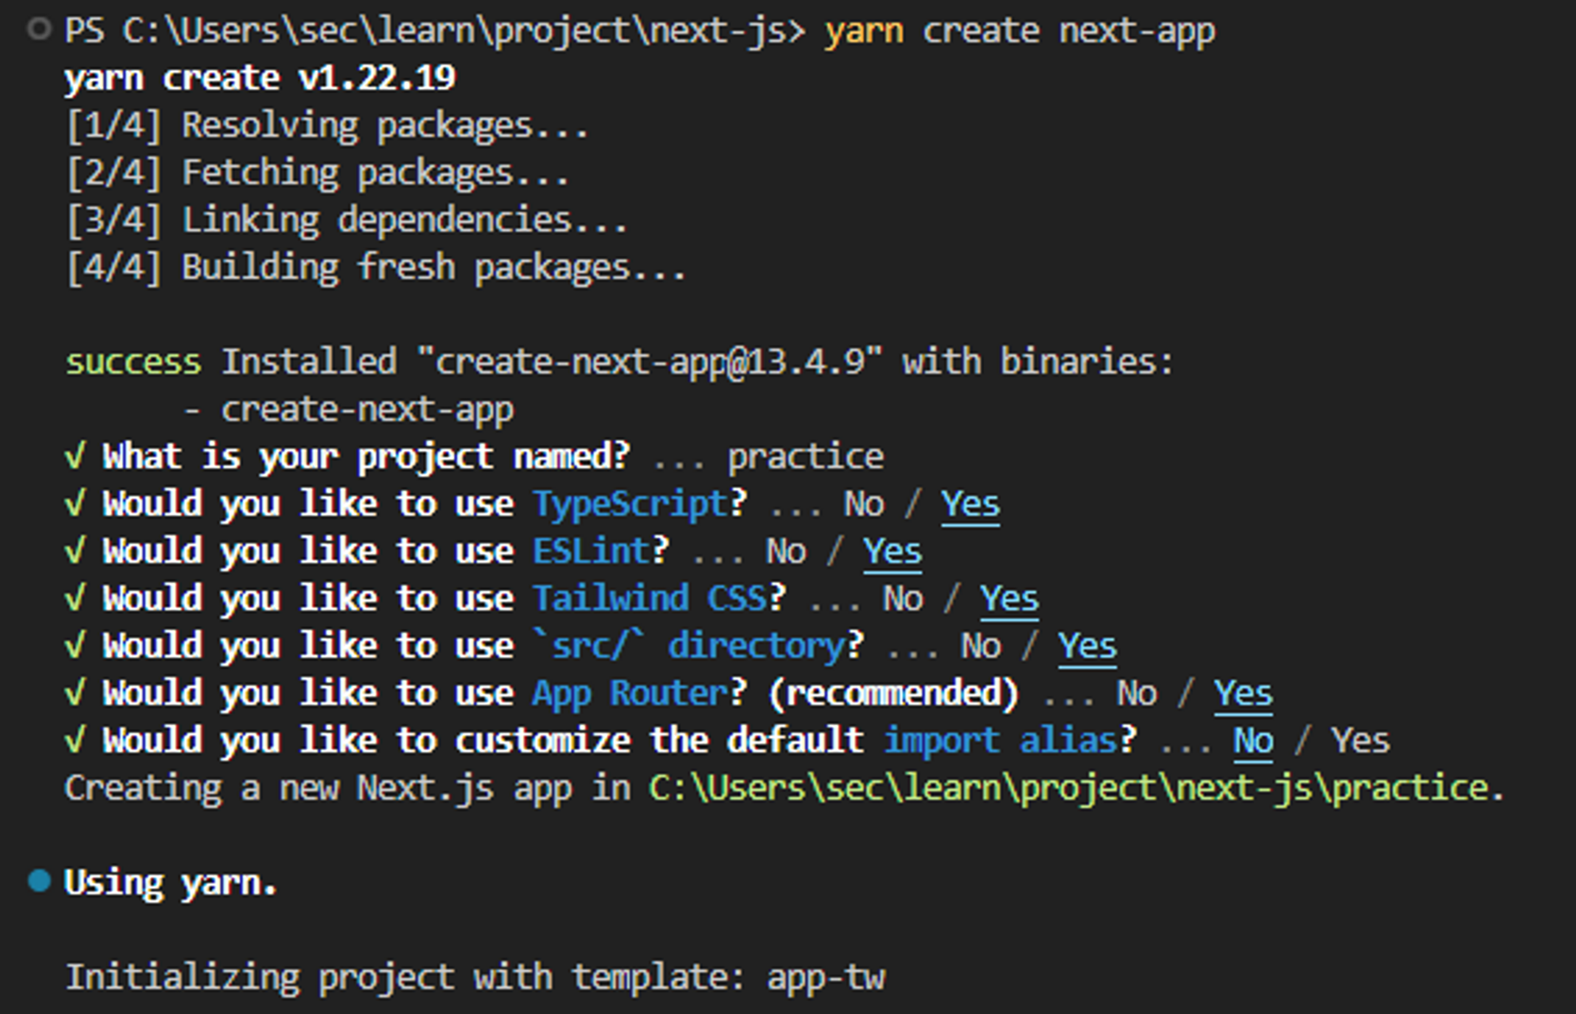Click the checkmark before the project name prompt
This screenshot has height=1014, width=1576.
tap(75, 456)
